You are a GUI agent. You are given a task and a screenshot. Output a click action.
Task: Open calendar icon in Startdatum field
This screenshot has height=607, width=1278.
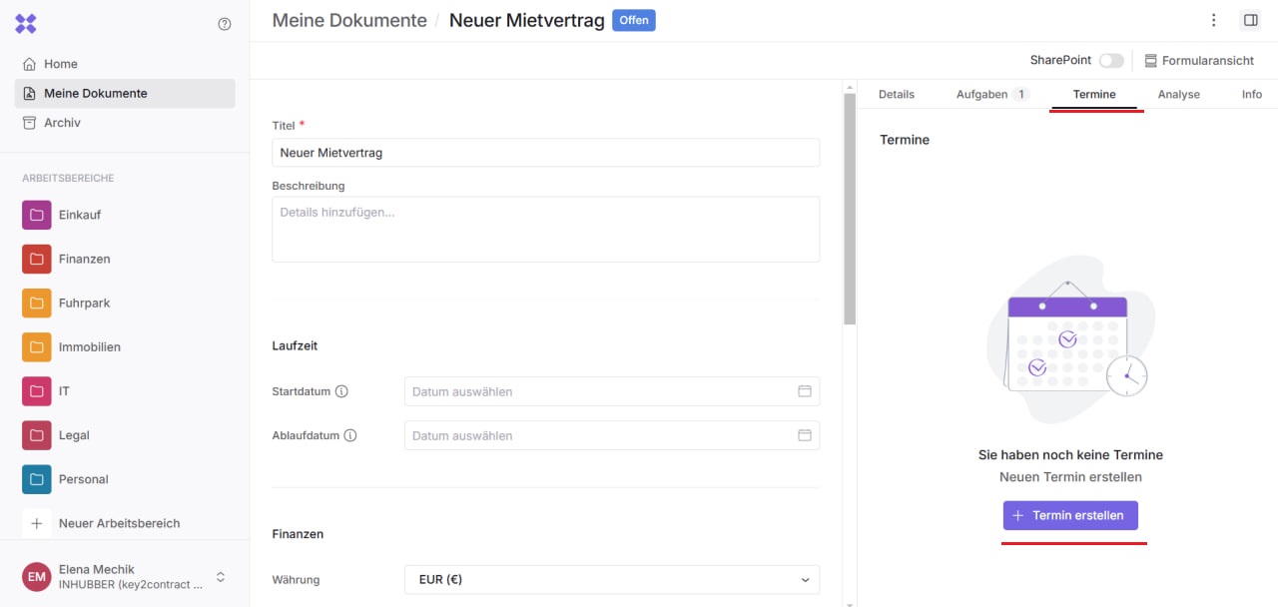tap(804, 391)
